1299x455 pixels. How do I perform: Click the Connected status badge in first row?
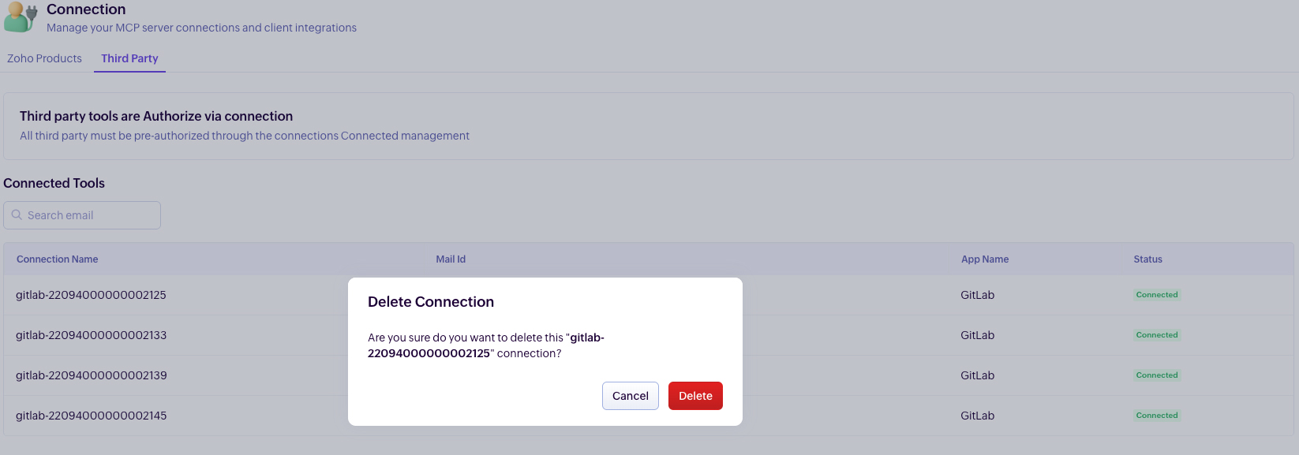click(x=1157, y=295)
